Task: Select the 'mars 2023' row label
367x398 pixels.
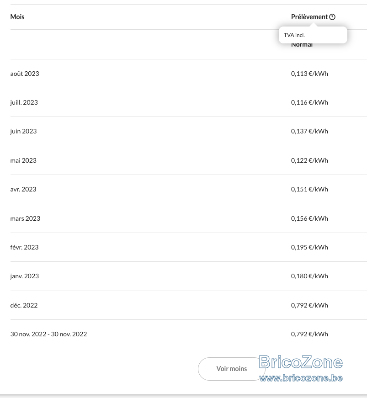Action: [x=25, y=218]
